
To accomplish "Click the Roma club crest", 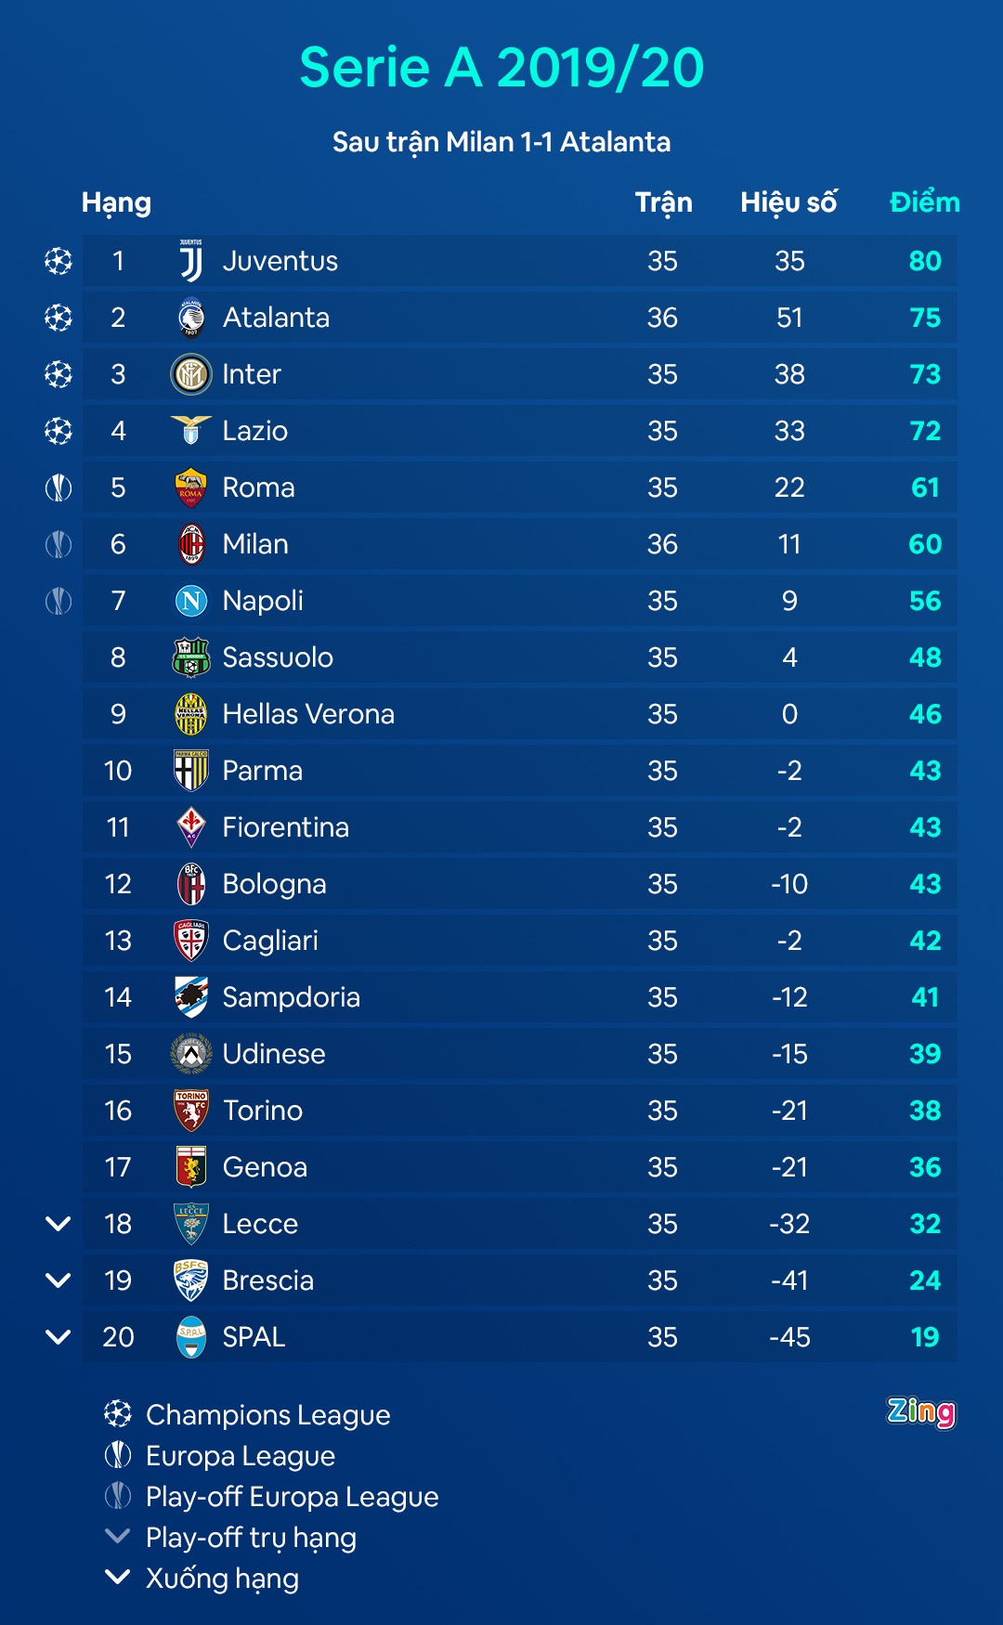I will click(x=191, y=487).
